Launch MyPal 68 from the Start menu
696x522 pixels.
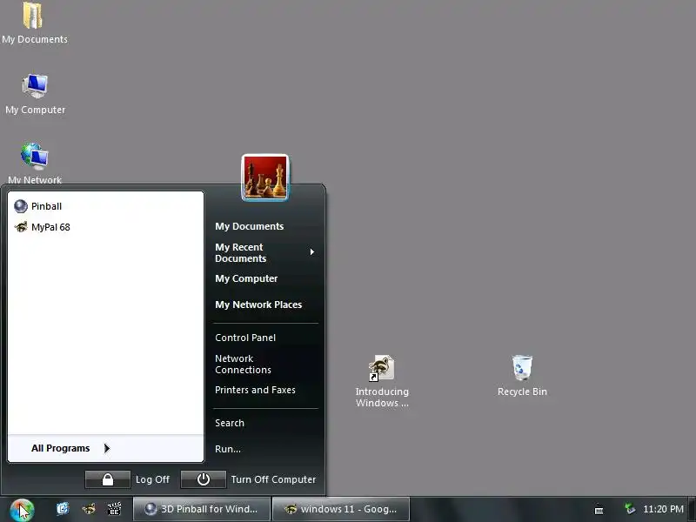105,227
